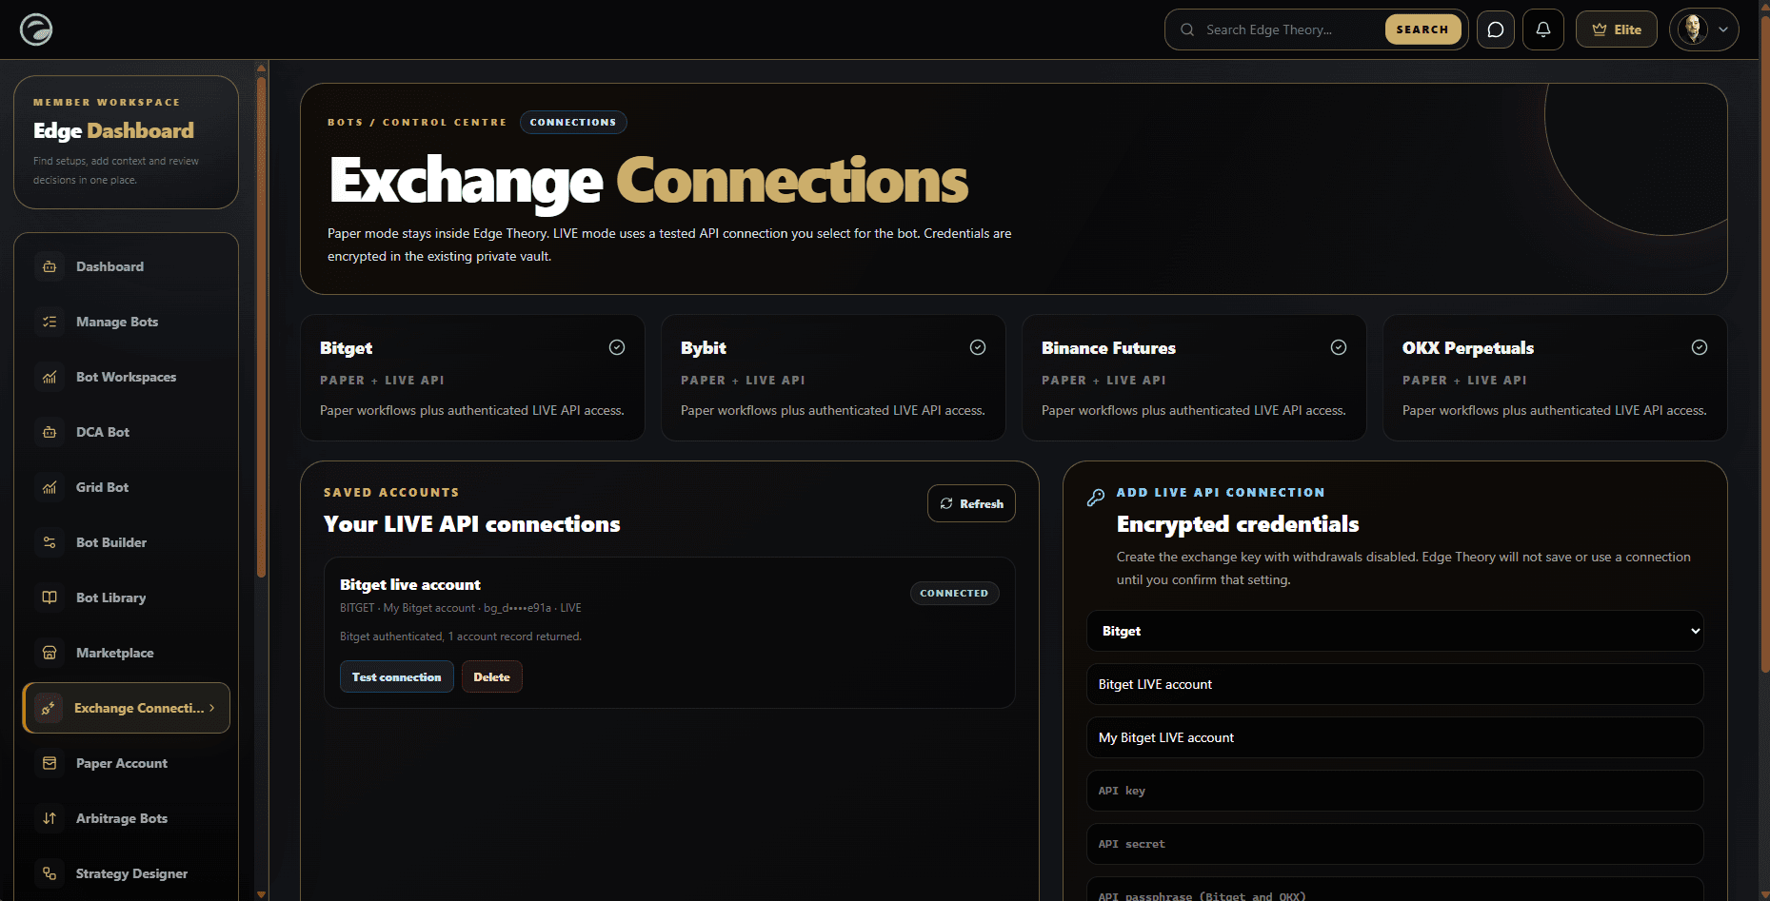Click the Bitget live account title
This screenshot has width=1770, height=901.
coord(410,584)
